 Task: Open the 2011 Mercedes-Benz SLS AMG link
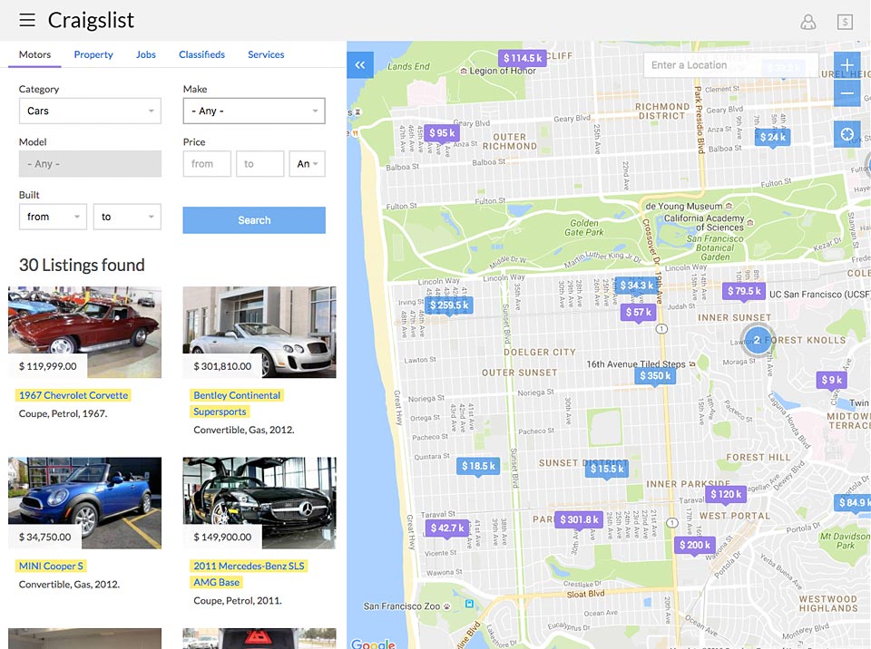[249, 574]
